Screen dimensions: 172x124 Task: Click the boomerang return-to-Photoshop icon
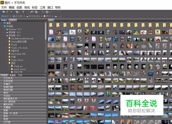[x=24, y=12]
